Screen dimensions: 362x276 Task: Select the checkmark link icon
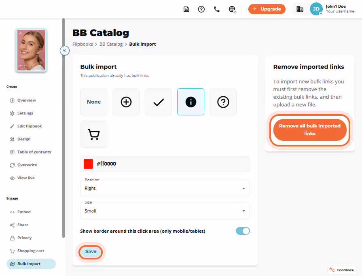point(159,102)
